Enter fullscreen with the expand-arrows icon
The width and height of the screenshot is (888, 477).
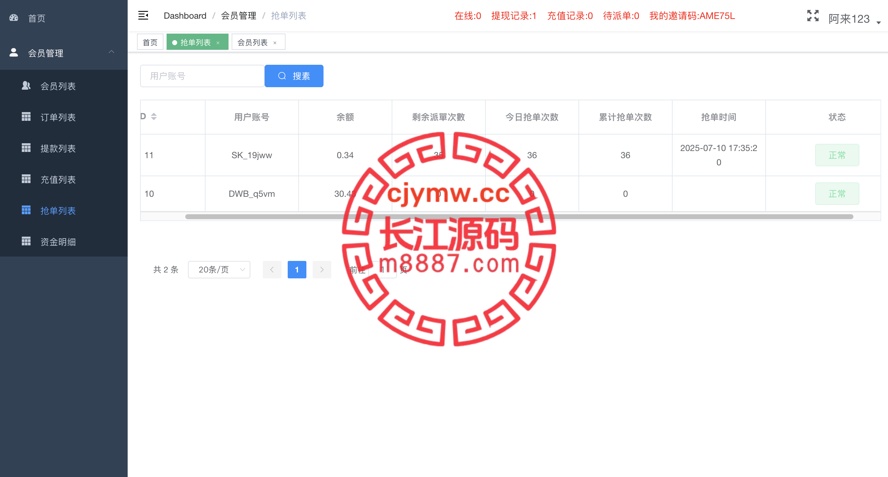coord(813,16)
